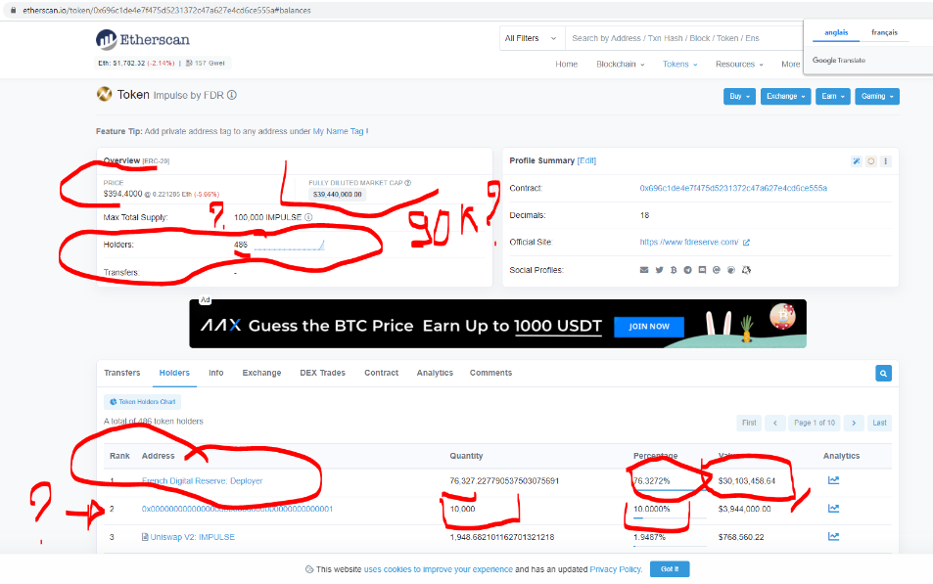Switch to the Transfers tab
Screen dimensions: 933x584
click(x=122, y=373)
